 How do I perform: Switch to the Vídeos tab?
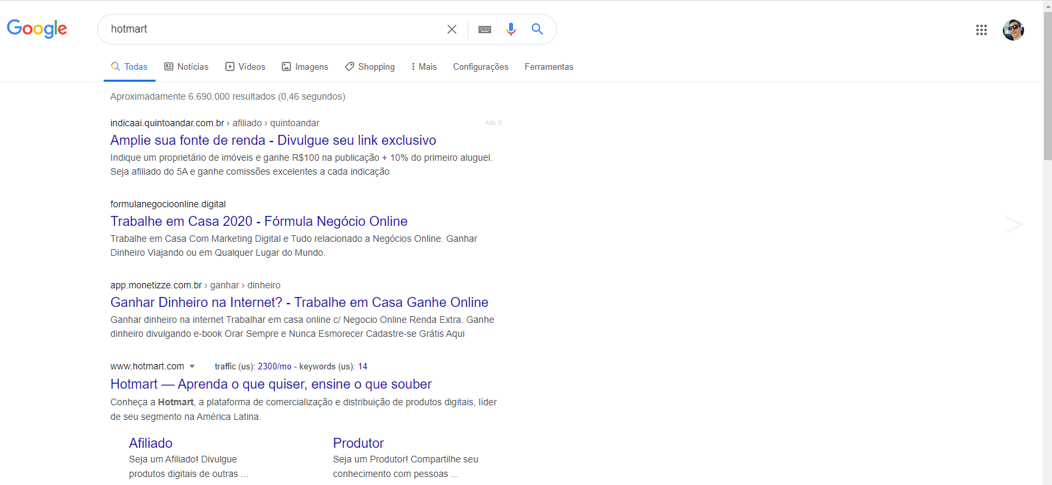tap(245, 66)
